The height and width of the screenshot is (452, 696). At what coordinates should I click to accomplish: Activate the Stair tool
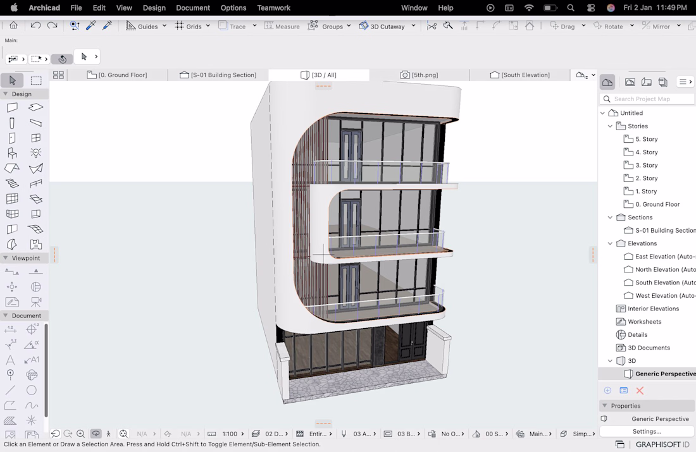[x=12, y=183]
